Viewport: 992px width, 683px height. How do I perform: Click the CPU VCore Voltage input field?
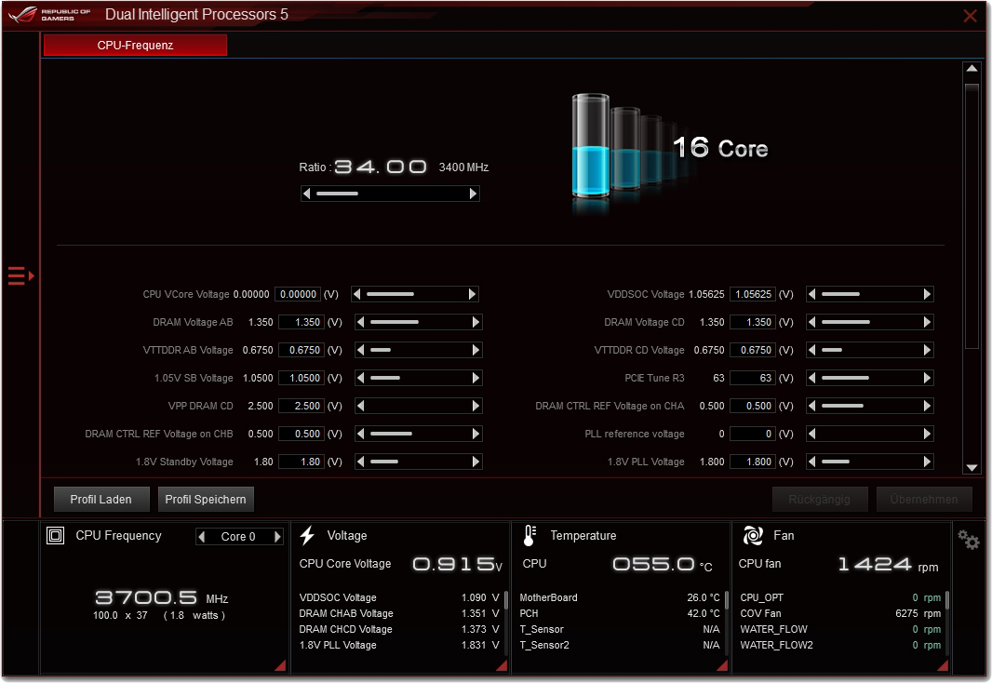298,294
